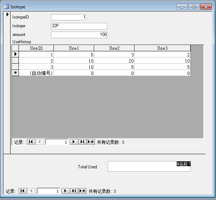Viewport: 216px width, 200px height.
Task: Click the Total Used text box
Action: [149, 167]
